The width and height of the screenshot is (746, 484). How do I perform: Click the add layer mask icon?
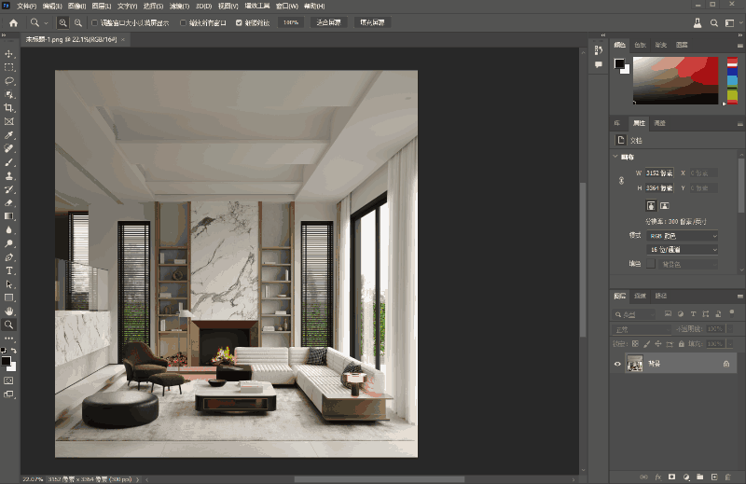click(x=671, y=476)
